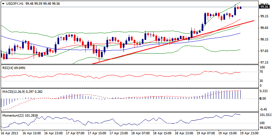Screen dimensions: 272x136
Task: Click the MACD 0.333 scale value
Action: tap(263, 91)
